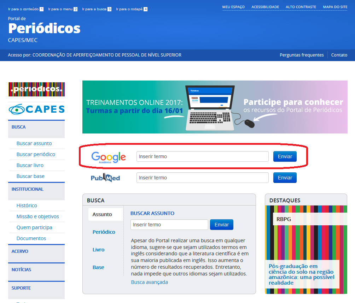
Task: Switch to the Periódico tab
Action: 104,232
